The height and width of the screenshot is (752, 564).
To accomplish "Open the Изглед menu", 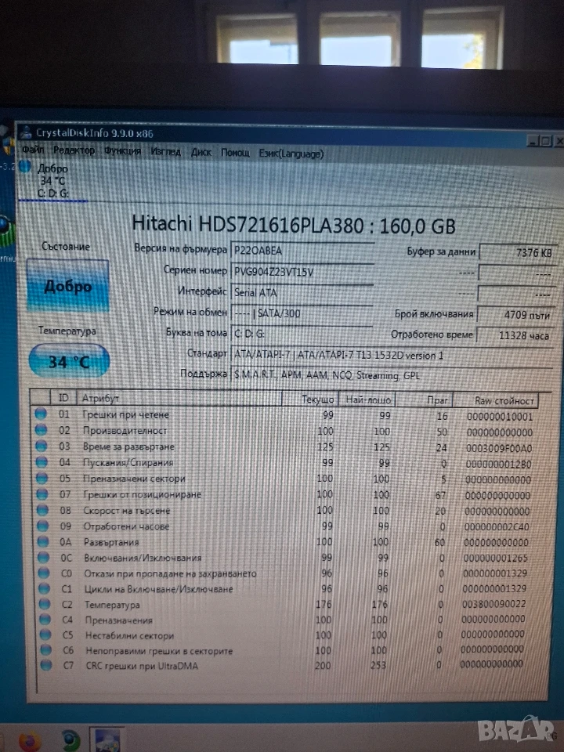I will click(x=165, y=151).
